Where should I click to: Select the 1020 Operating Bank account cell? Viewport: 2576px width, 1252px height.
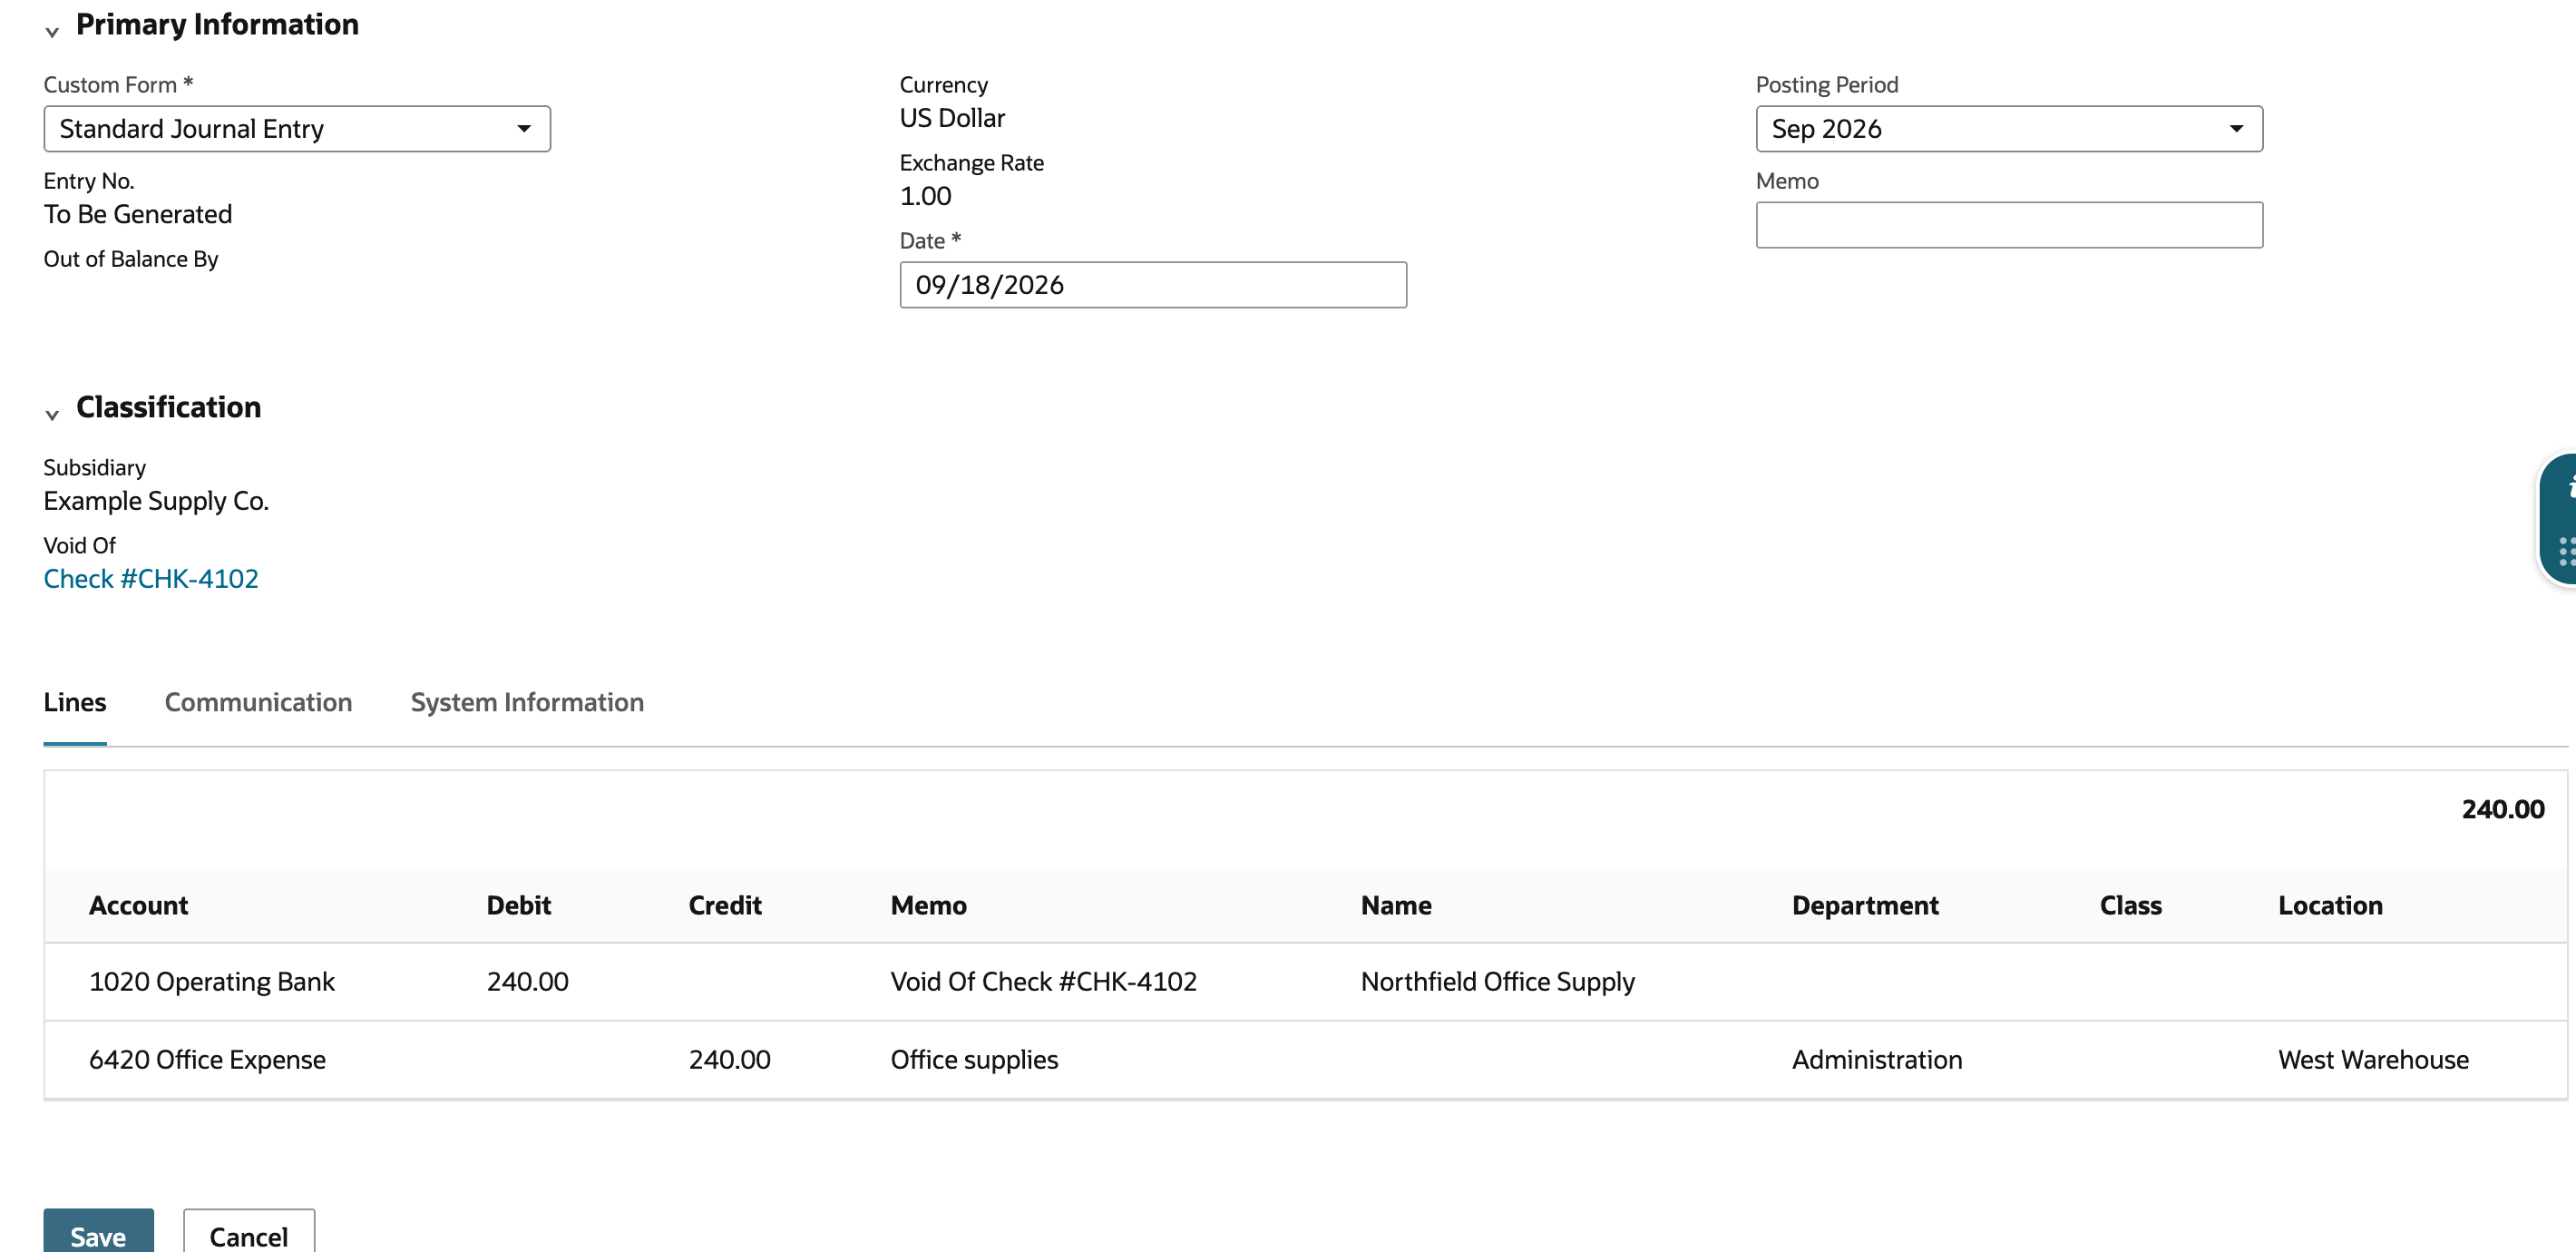click(x=212, y=981)
